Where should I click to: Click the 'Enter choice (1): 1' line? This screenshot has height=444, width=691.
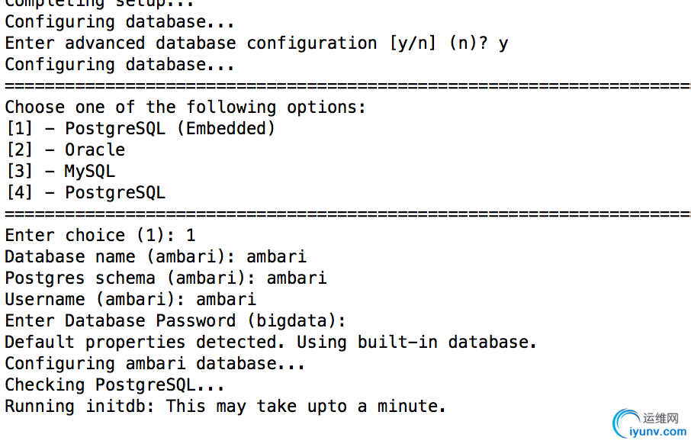(x=100, y=235)
